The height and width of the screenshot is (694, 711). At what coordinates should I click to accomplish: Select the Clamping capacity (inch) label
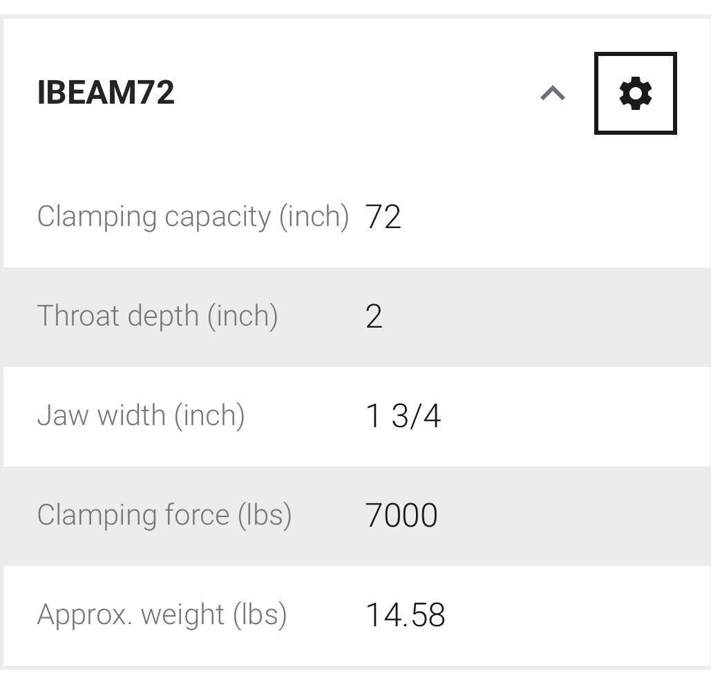(193, 217)
